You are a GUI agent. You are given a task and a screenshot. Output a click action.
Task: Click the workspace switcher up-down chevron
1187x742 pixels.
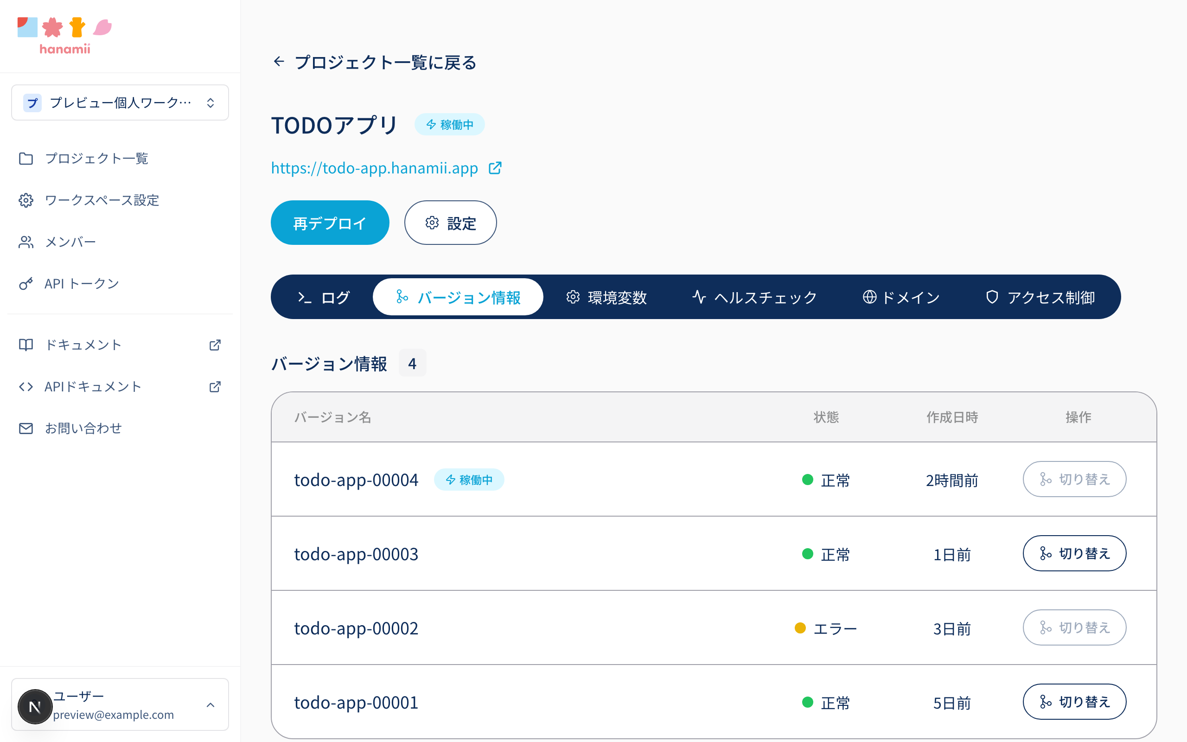pos(211,102)
